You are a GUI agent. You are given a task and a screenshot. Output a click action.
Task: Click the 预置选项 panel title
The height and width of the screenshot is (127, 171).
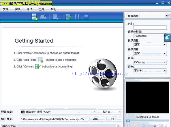pyautogui.click(x=134, y=16)
